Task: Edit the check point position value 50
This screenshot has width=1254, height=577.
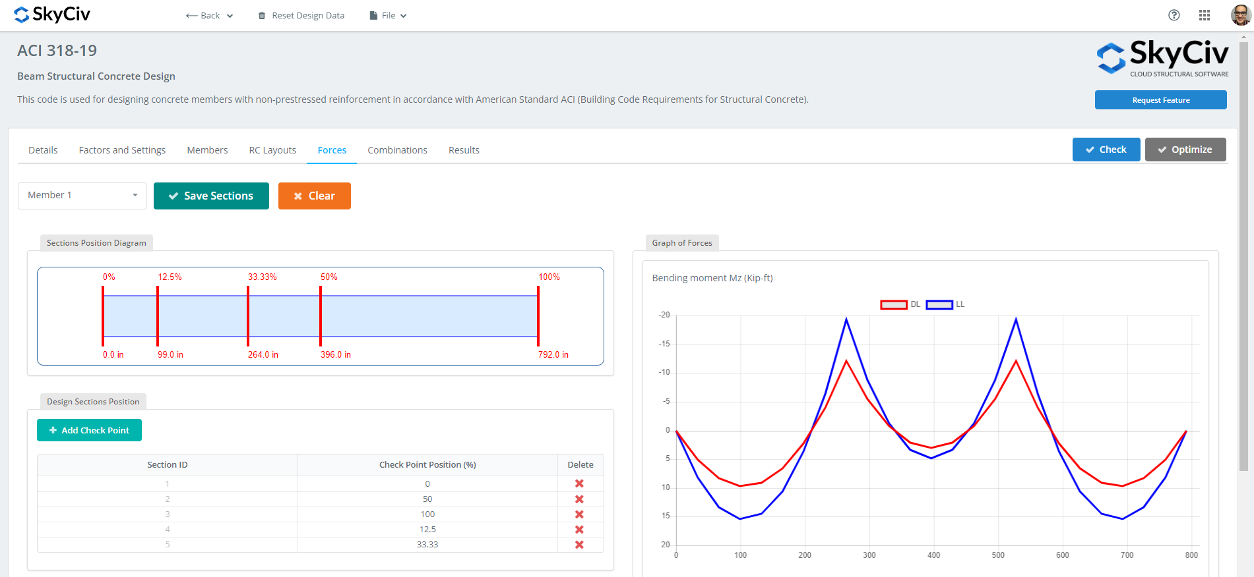Action: click(x=427, y=499)
